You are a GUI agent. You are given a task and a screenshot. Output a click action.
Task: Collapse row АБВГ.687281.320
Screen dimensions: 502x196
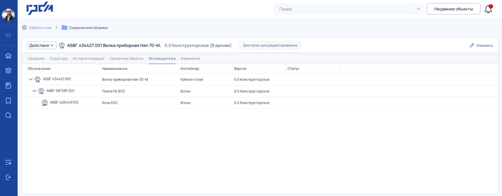pos(34,91)
